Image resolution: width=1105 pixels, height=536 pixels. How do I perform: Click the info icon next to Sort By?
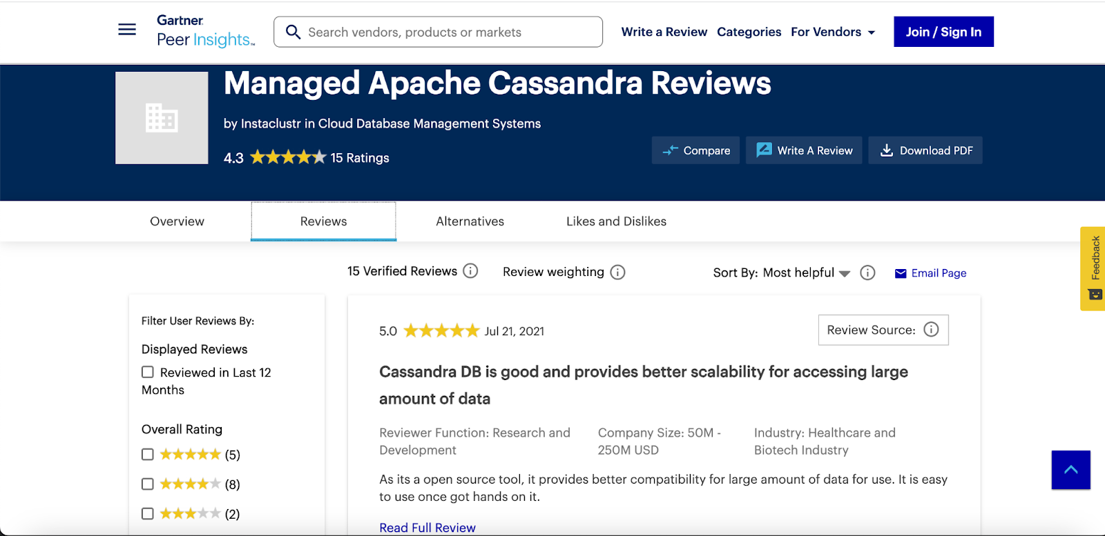867,273
